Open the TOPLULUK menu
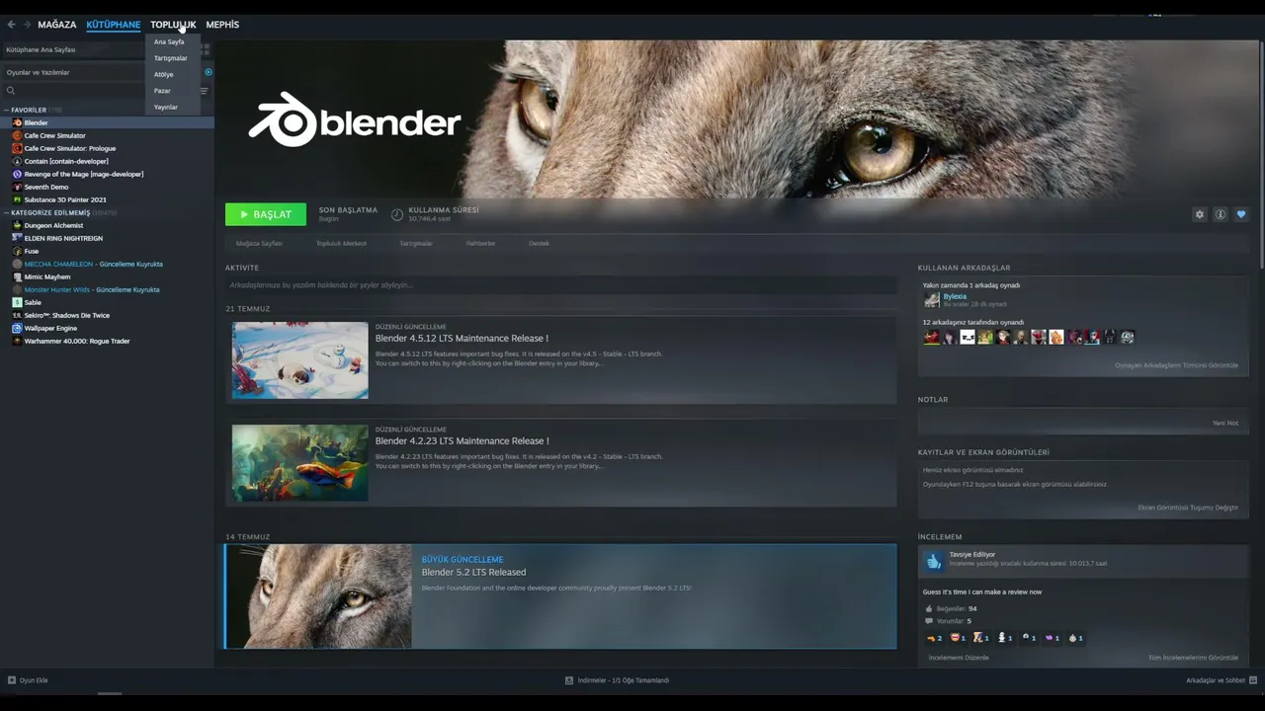Screen dimensions: 1265x711 (173, 25)
